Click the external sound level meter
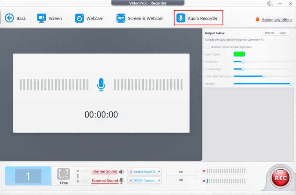The image size is (296, 195). (226, 181)
